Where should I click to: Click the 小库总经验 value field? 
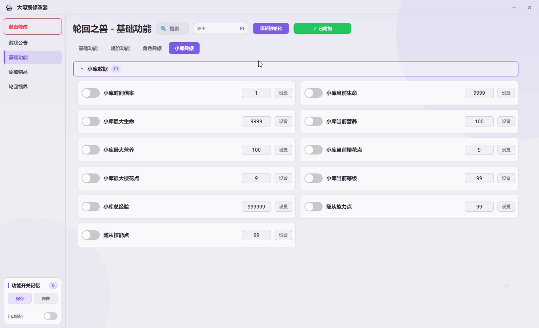coord(256,207)
